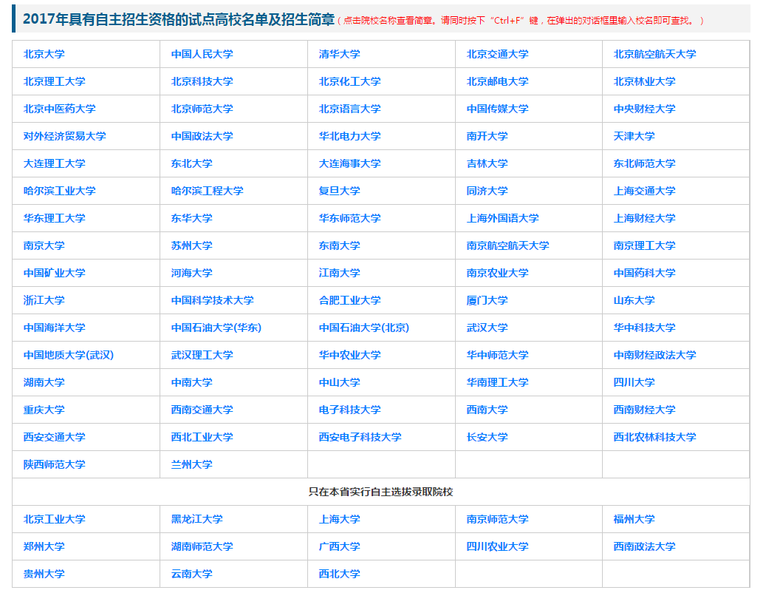Image resolution: width=766 pixels, height=593 pixels.
Task: Open the 北京科技大学 link
Action: pyautogui.click(x=202, y=81)
